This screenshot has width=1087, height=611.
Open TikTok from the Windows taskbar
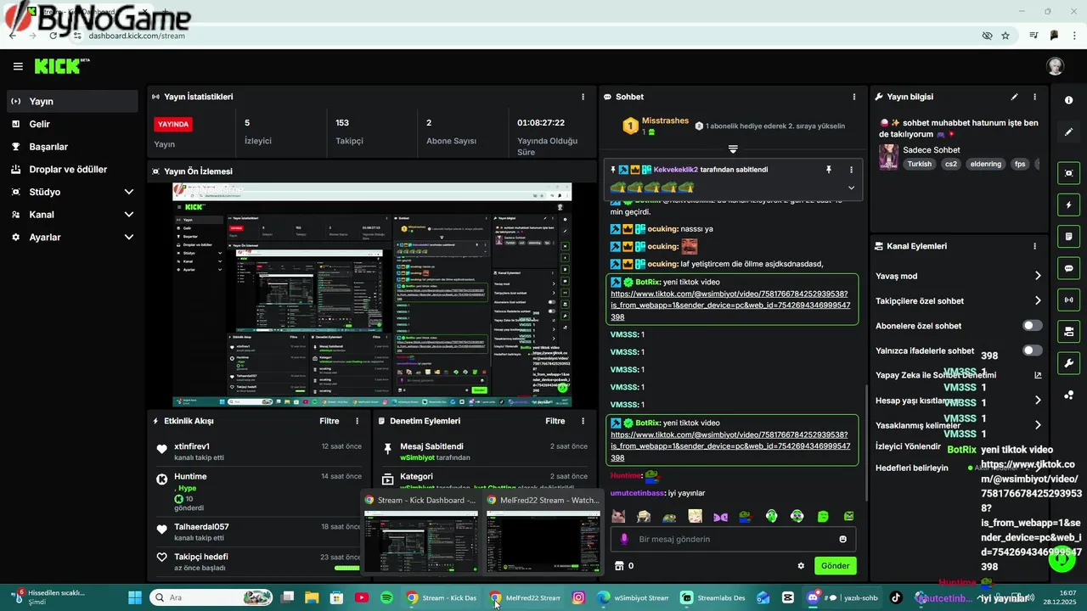pos(896,597)
